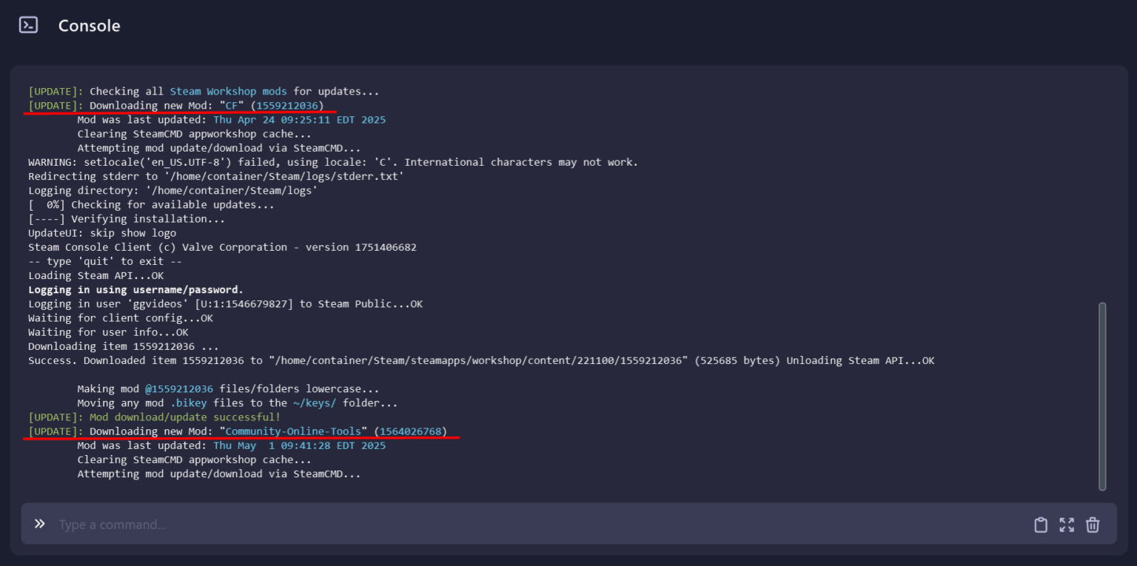Open the Steam Workshop mods link

[229, 91]
